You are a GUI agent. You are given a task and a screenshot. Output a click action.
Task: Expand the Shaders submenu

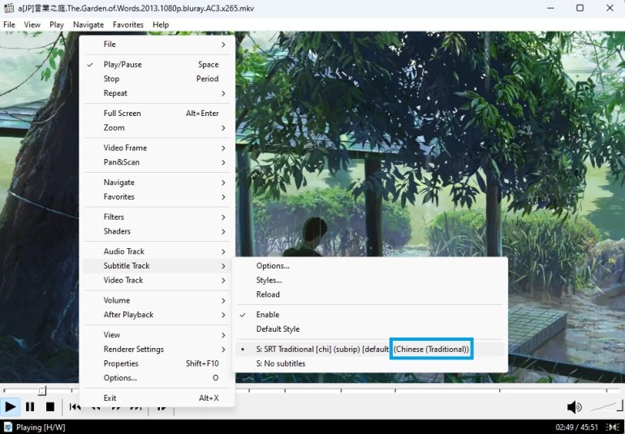point(157,231)
